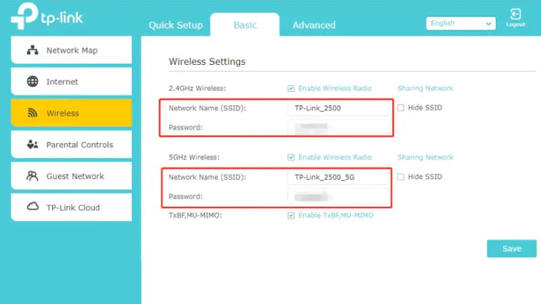This screenshot has width=541, height=304.
Task: Toggle Enable TxBF,MU-MIMO checkbox
Action: point(291,216)
